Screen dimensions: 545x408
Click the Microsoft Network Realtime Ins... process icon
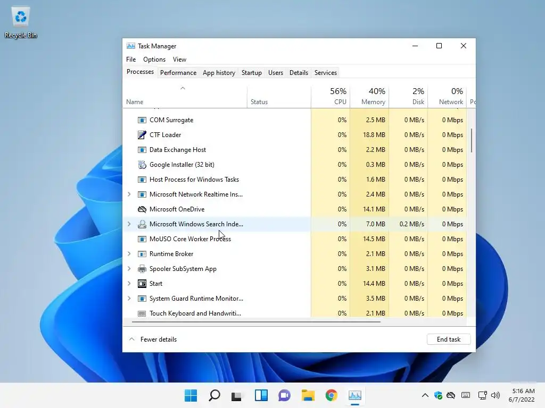(142, 194)
